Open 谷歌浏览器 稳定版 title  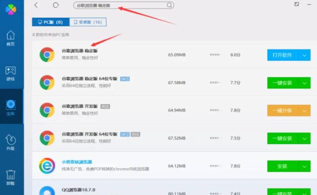[x=80, y=51]
